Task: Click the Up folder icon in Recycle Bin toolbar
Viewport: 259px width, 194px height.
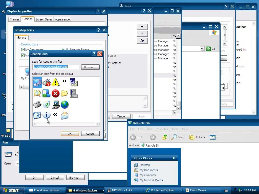Action: (x=165, y=137)
